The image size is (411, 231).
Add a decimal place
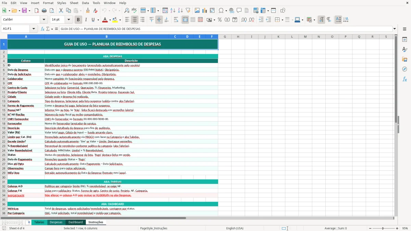(x=244, y=20)
